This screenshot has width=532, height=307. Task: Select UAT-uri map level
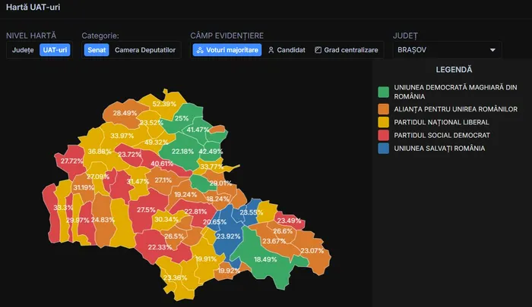55,50
